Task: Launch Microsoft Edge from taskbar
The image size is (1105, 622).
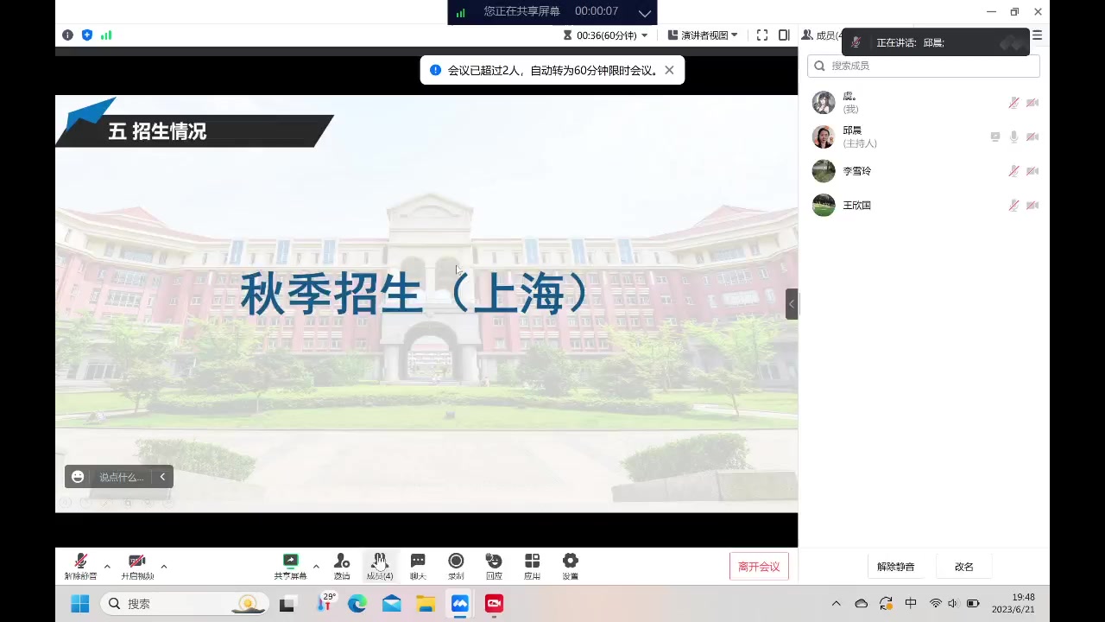Action: [357, 604]
